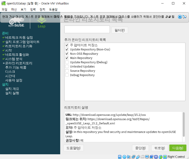
Task: Open the 장치 menu
Action: (x=42, y=9)
